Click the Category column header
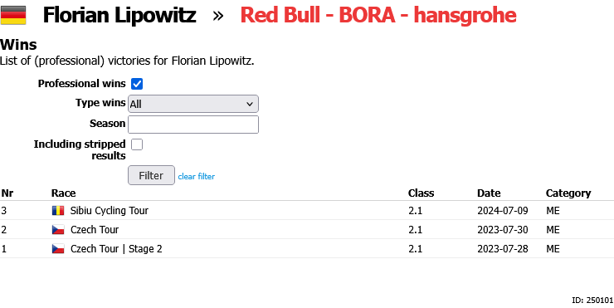The width and height of the screenshot is (614, 308). click(568, 193)
